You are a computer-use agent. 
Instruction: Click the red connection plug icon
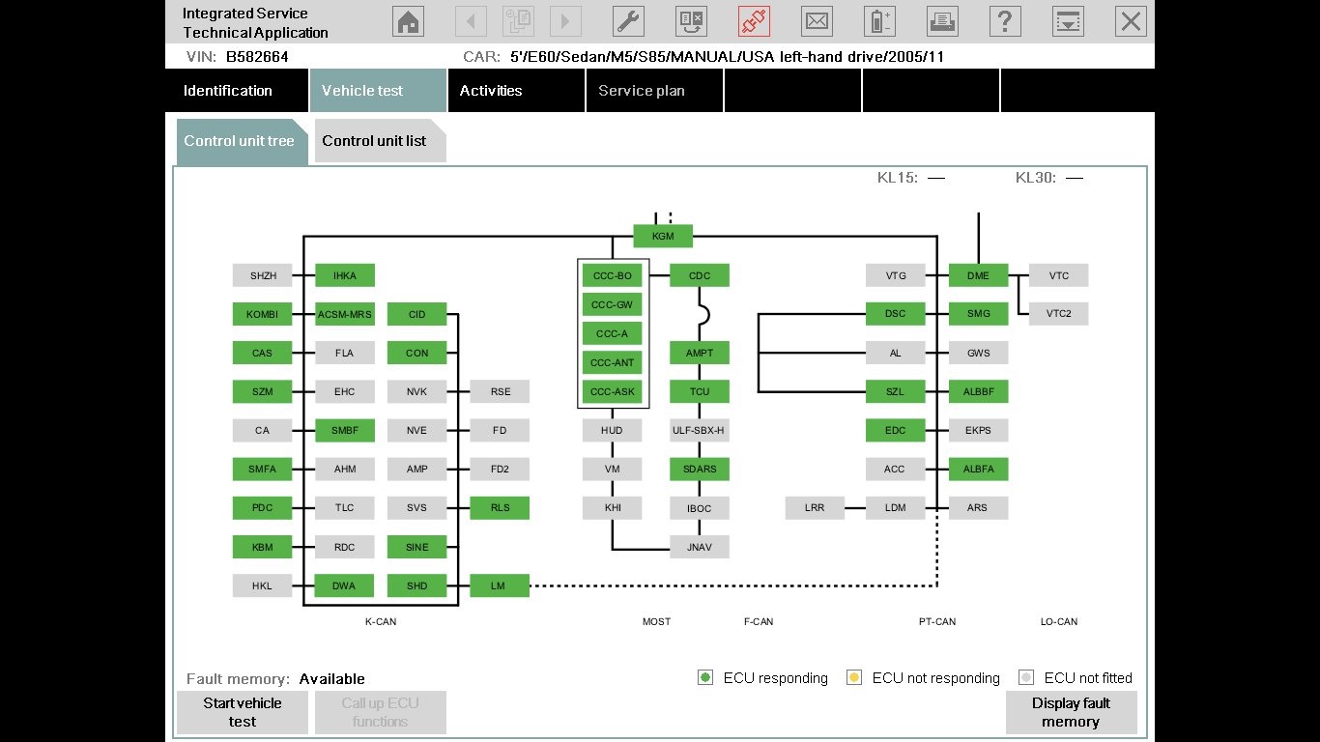pyautogui.click(x=754, y=21)
